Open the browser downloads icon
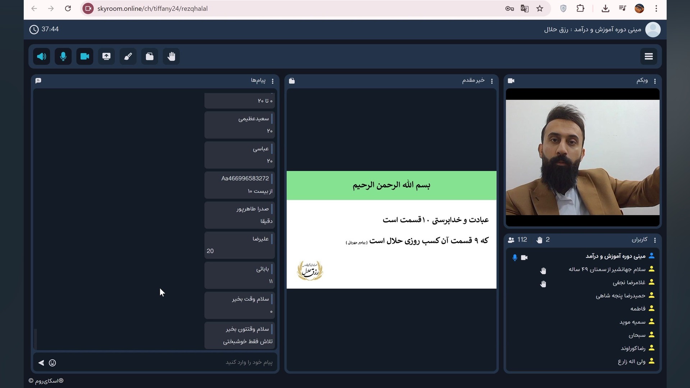690x388 pixels. [x=606, y=8]
